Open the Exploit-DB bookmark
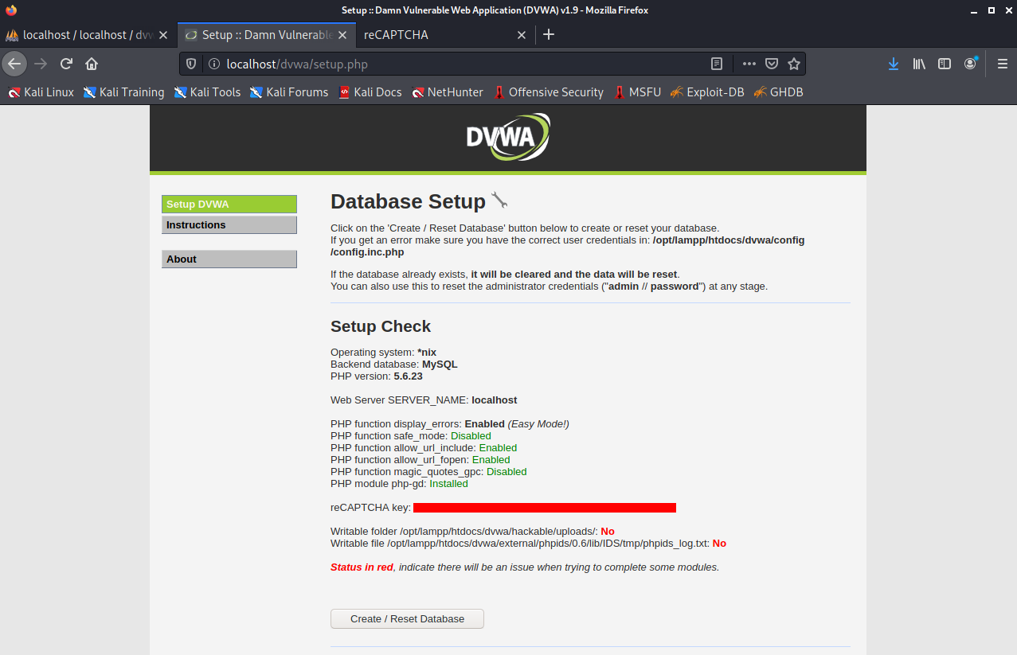 click(707, 92)
